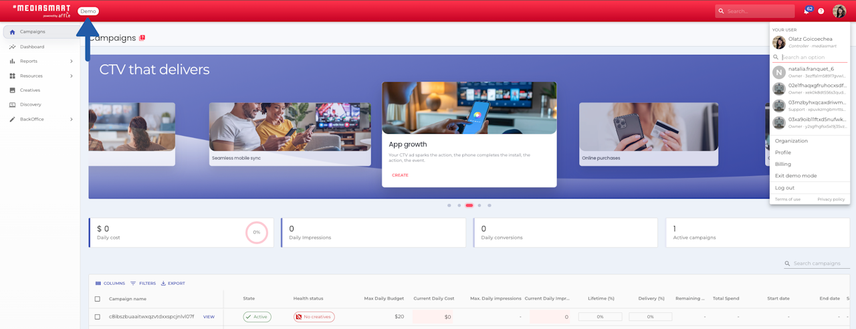Screen dimensions: 856x329
Task: Open the FILTERS option
Action: pyautogui.click(x=143, y=284)
